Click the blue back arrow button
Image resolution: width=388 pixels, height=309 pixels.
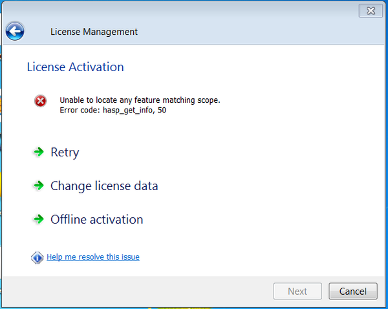15,31
